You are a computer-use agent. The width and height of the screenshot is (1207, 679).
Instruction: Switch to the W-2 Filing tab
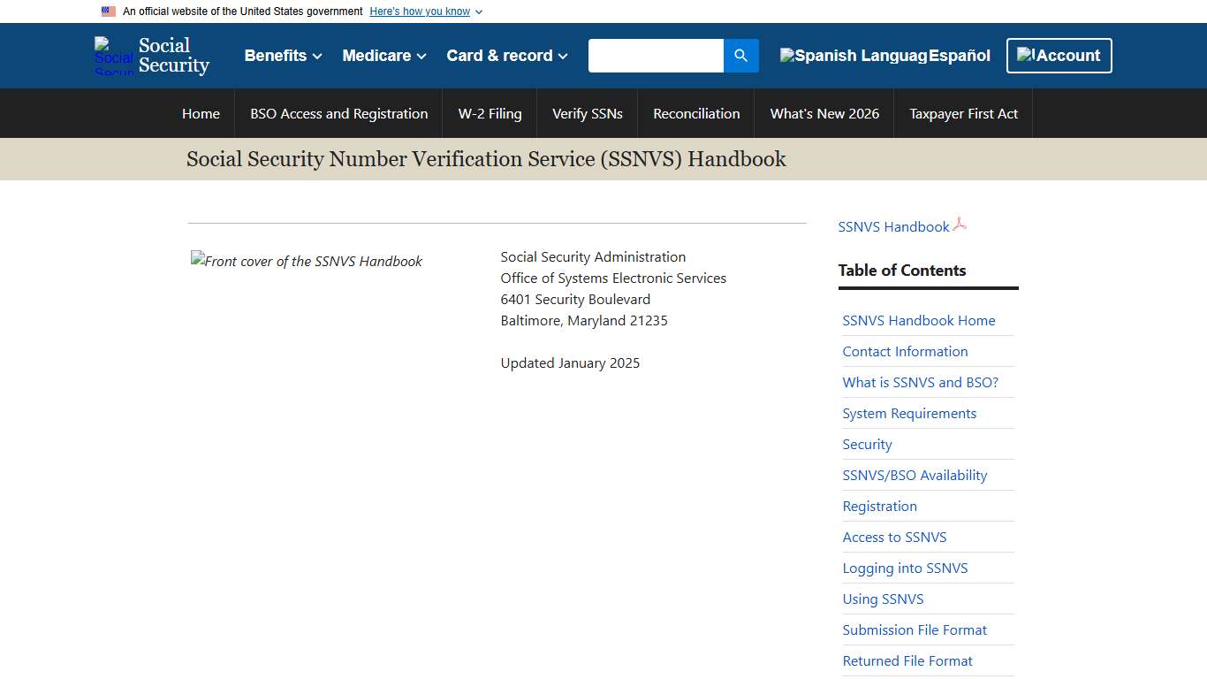(489, 113)
